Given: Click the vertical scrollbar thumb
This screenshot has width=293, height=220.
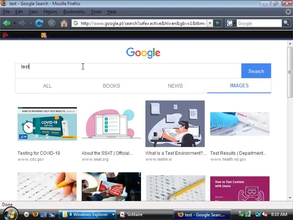Looking at the screenshot, I should pyautogui.click(x=290, y=72).
